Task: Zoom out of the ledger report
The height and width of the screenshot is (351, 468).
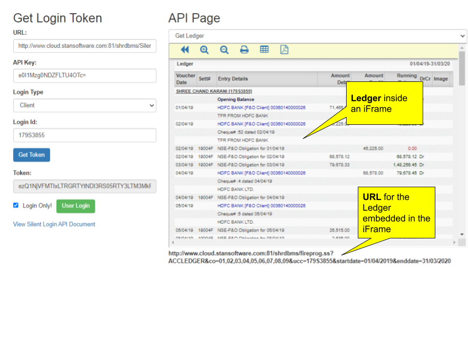Action: tap(224, 50)
